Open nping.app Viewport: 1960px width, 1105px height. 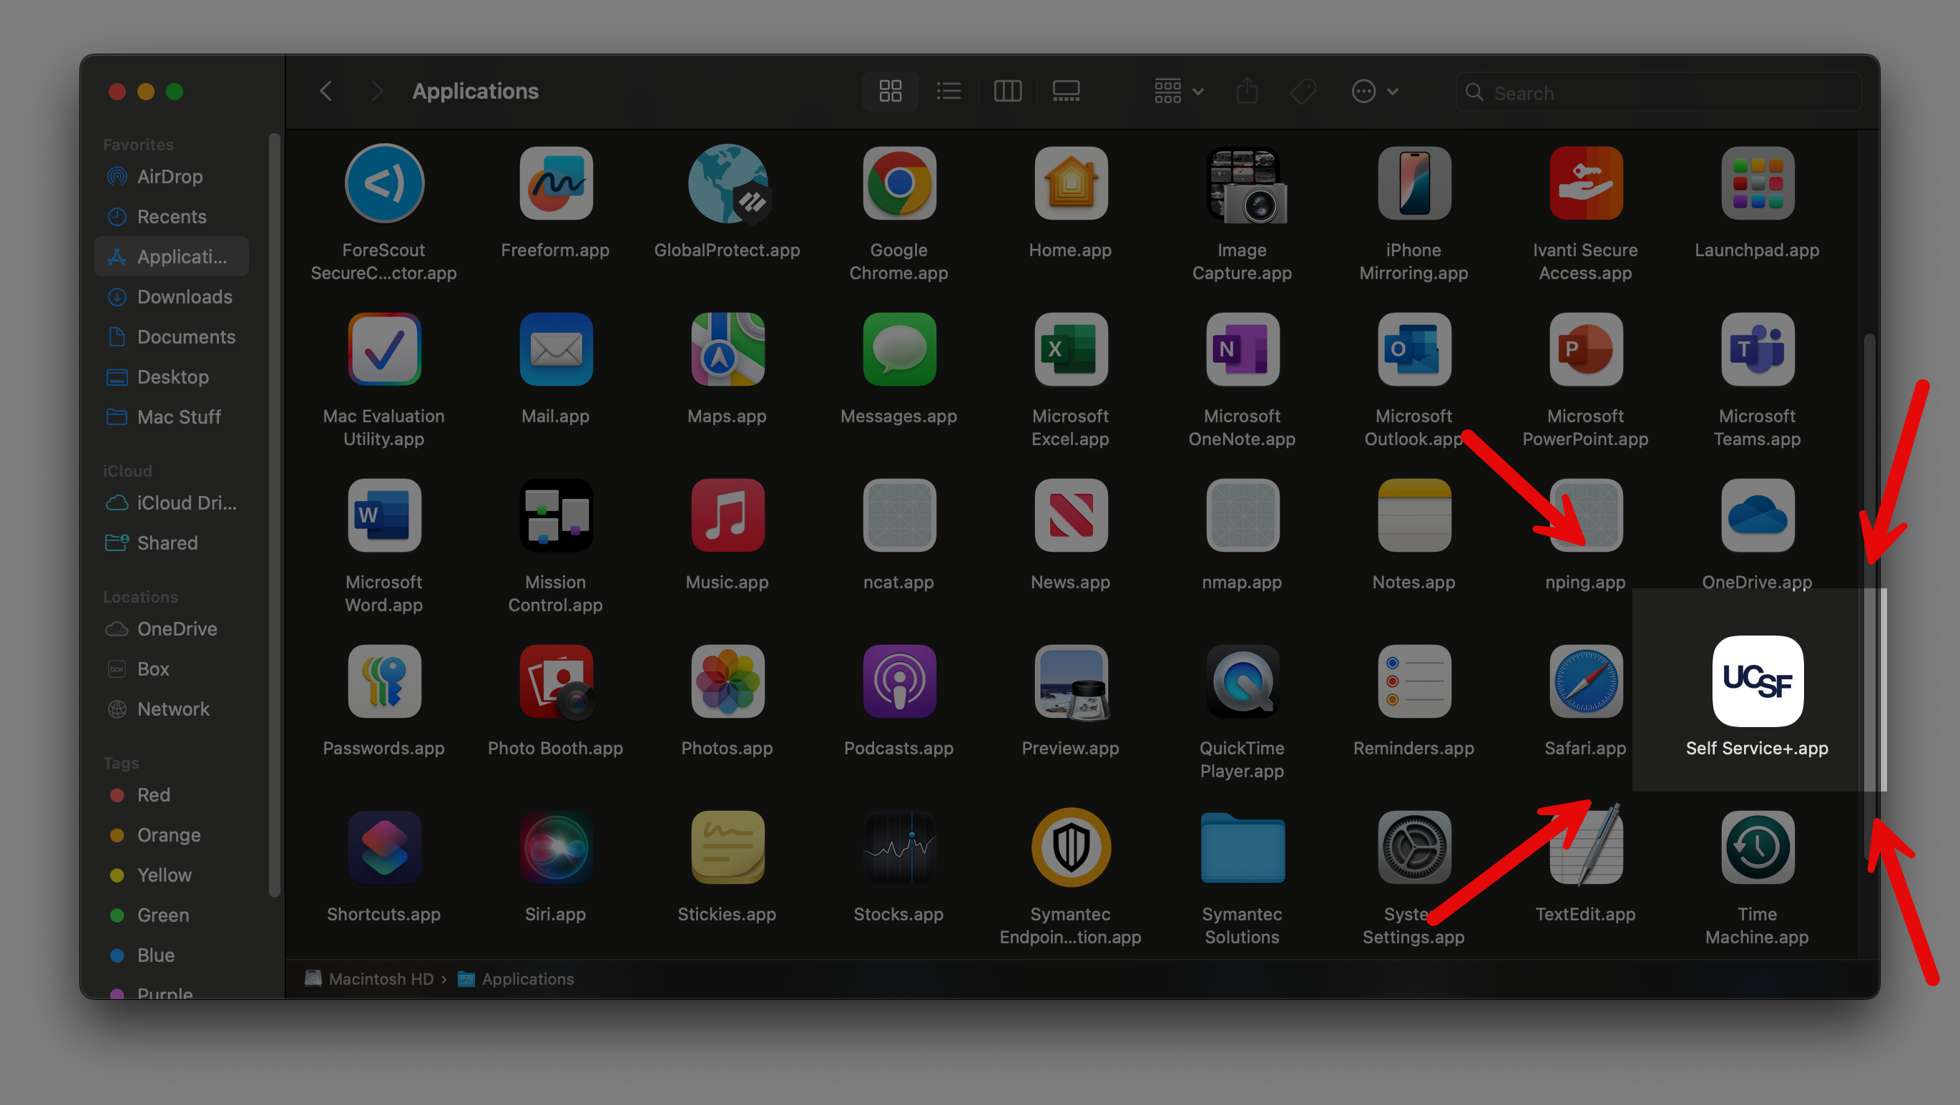coord(1585,516)
